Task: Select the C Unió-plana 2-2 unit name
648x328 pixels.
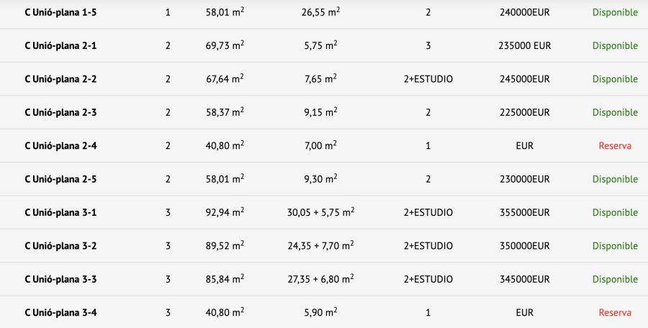Action: coord(60,79)
